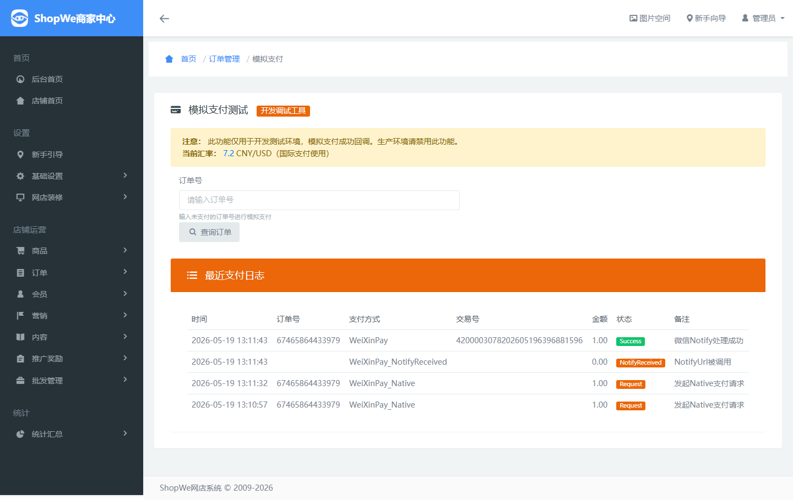
Task: Click the magnifier icon in 查询订单 button
Action: point(193,232)
